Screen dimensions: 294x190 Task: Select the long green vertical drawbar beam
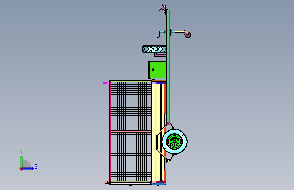[168, 66]
